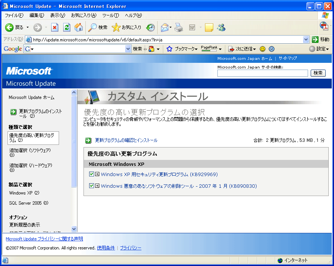Stop page loading with red X icon
This screenshot has width=334, height=266.
pyautogui.click(x=55, y=27)
